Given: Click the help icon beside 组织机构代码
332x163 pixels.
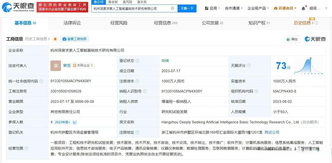Looking at the screenshot, I should coord(256,91).
